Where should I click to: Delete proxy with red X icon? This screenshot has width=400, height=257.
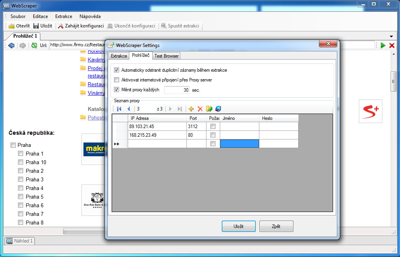(x=200, y=109)
